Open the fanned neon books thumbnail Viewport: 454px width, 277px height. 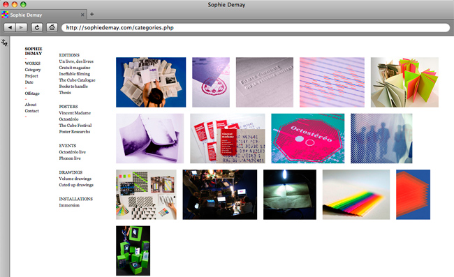404,82
